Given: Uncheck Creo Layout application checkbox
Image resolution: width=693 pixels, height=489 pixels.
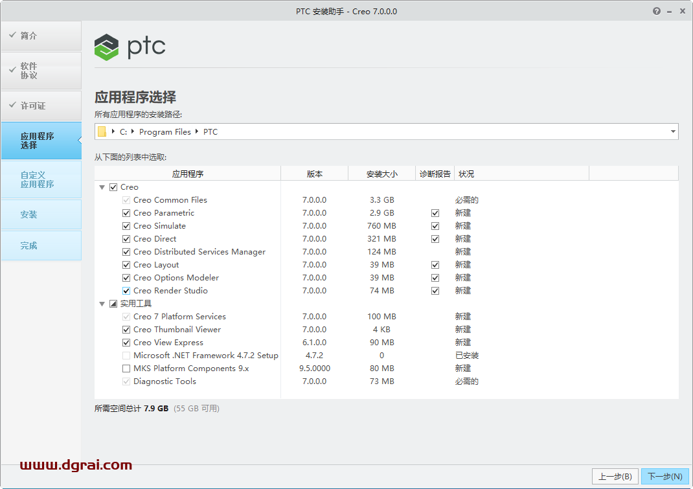Looking at the screenshot, I should 126,265.
